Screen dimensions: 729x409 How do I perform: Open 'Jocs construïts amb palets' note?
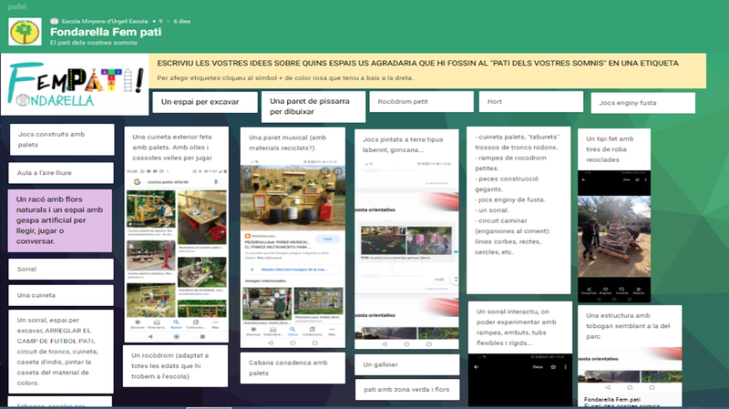[62, 139]
